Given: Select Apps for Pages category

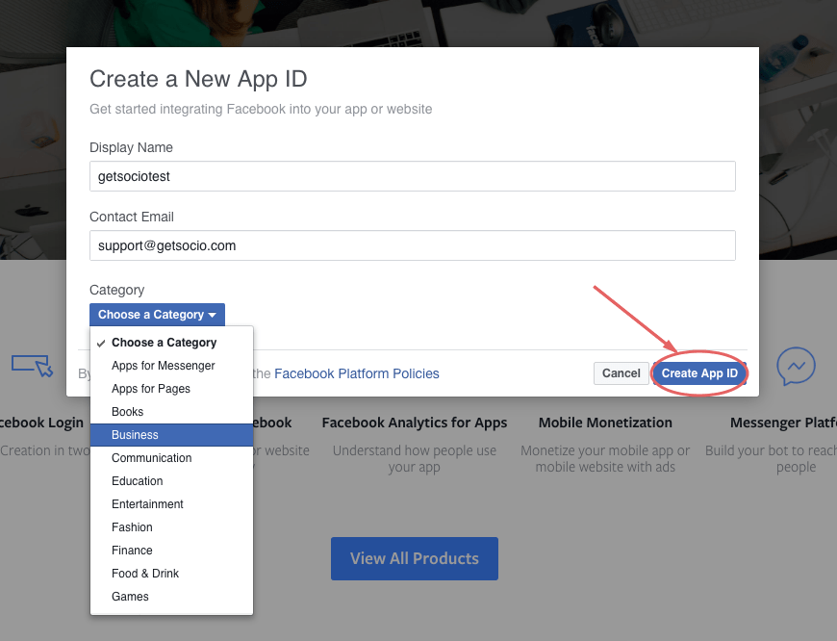Looking at the screenshot, I should (x=171, y=389).
